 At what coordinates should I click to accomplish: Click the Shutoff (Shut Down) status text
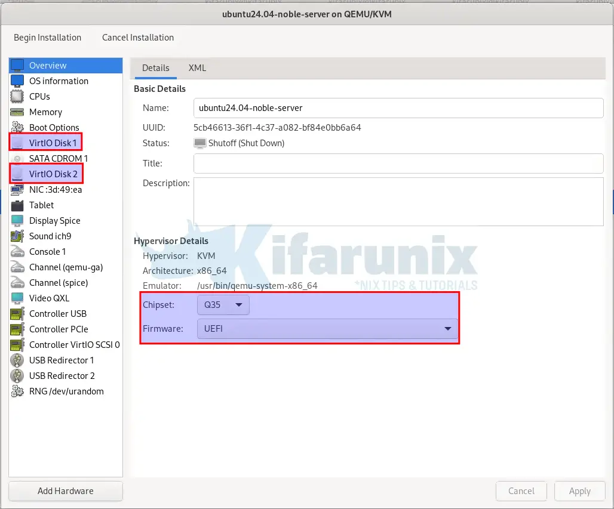click(246, 143)
